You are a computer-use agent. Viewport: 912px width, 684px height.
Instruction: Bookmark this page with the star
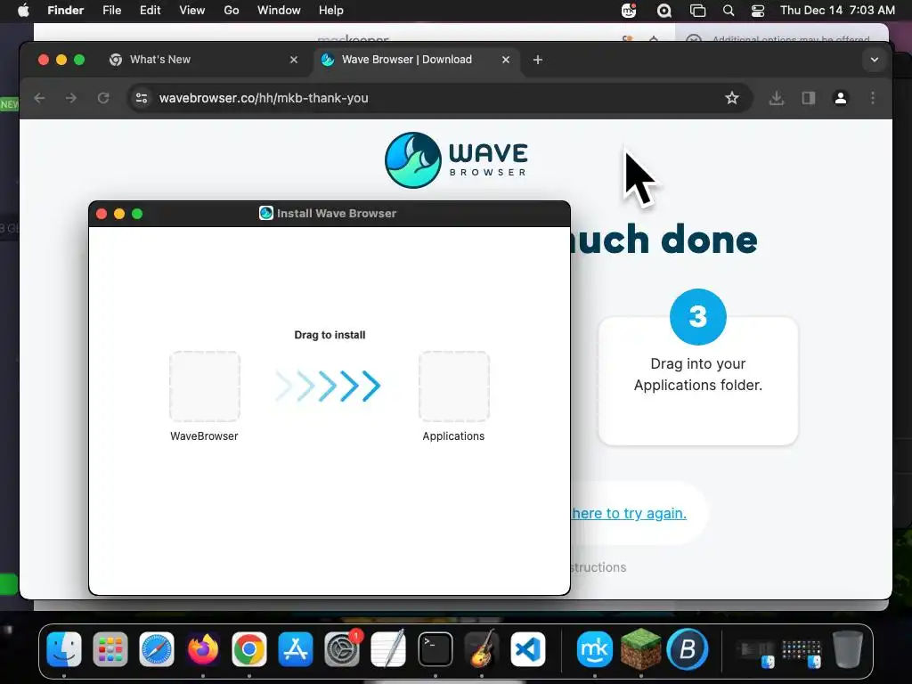732,98
